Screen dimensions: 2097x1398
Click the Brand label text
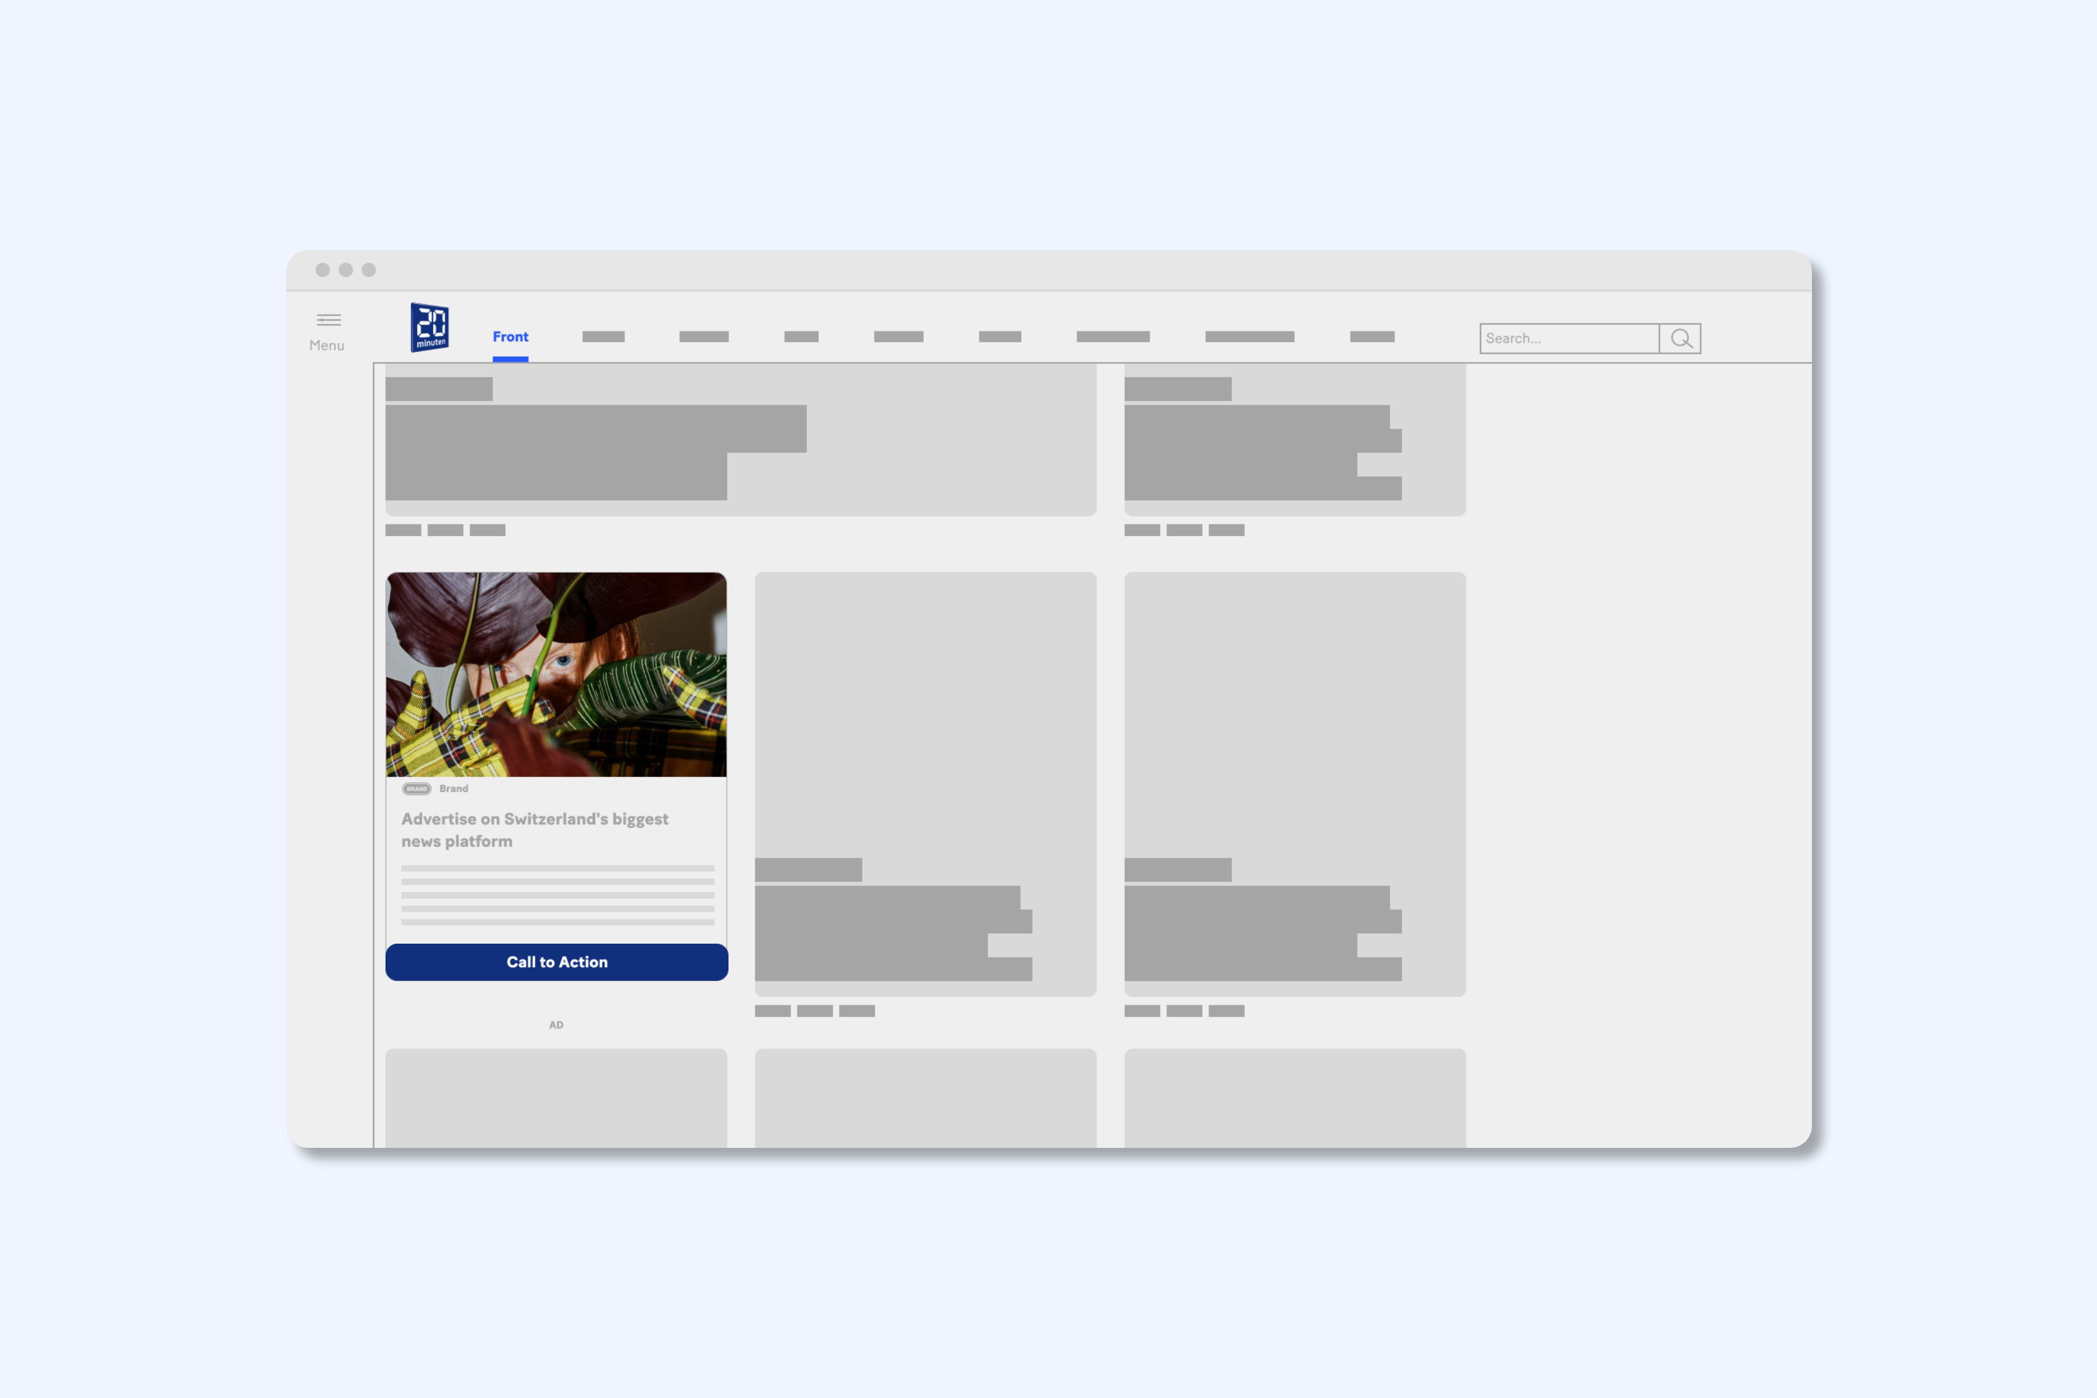point(454,789)
